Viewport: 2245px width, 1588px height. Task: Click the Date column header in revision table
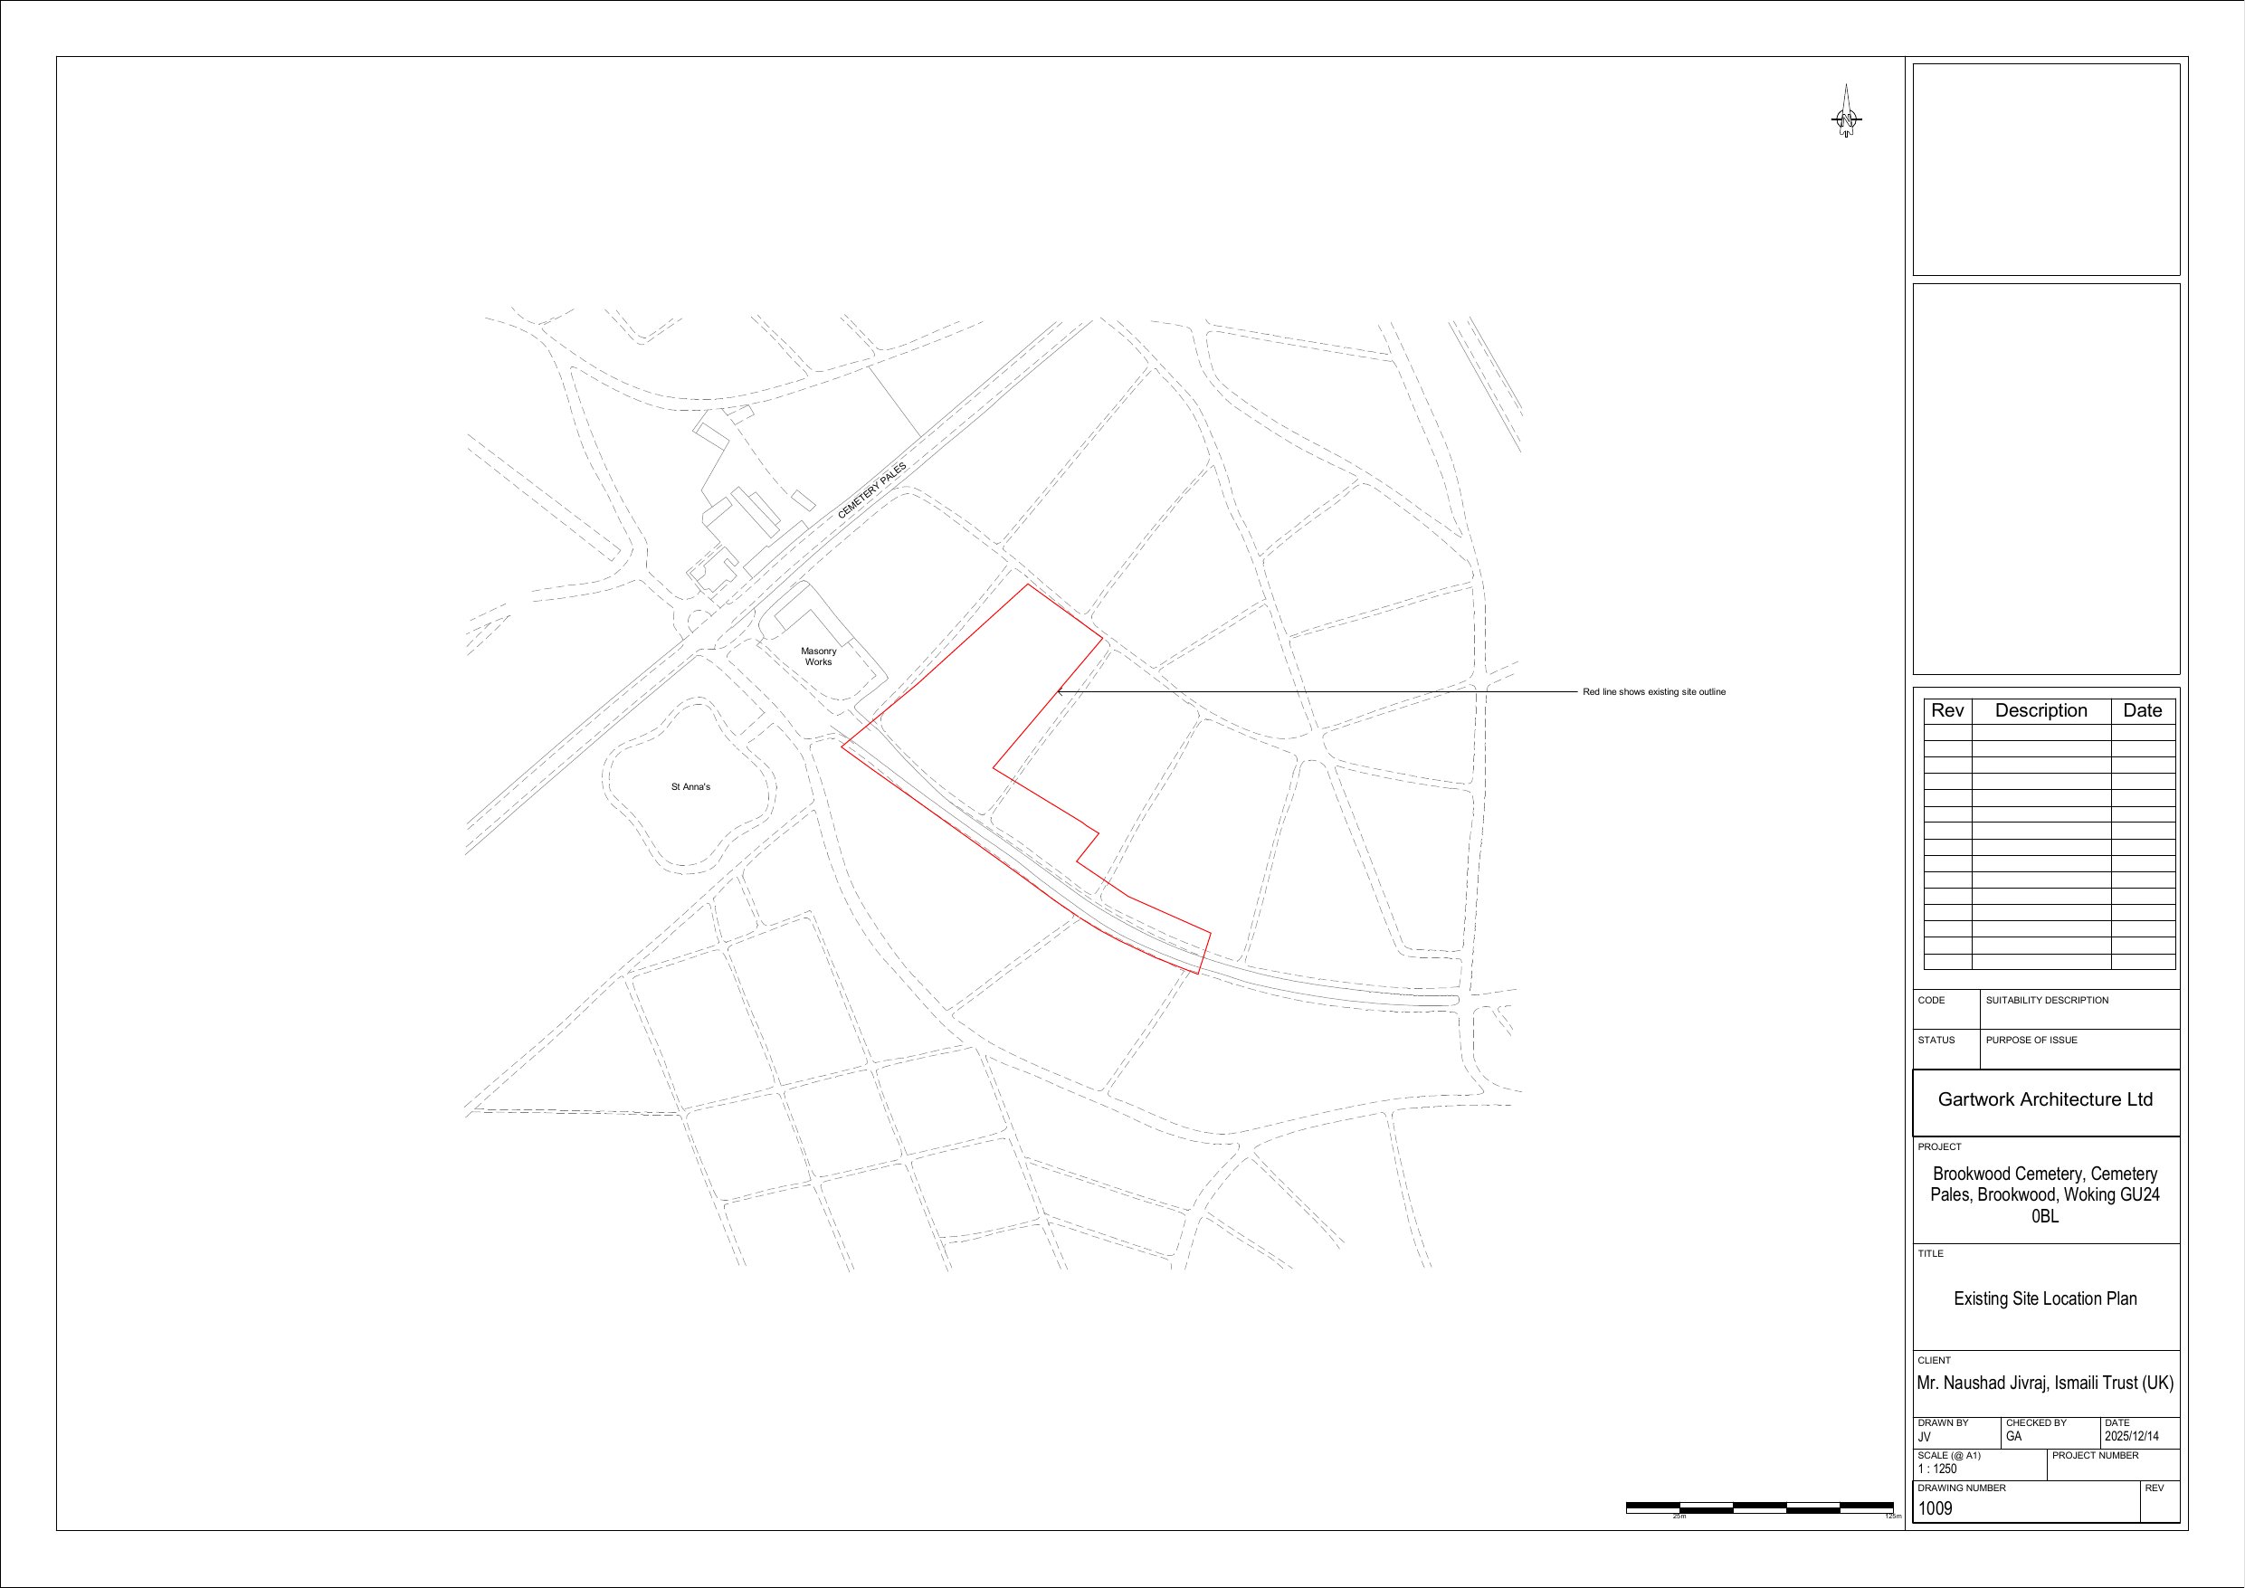point(2143,711)
